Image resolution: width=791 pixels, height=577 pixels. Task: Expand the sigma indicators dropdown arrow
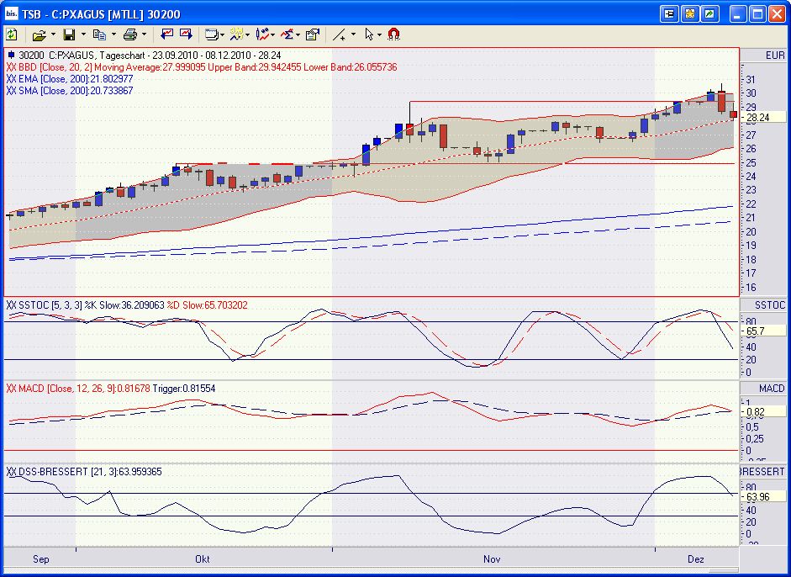click(298, 34)
